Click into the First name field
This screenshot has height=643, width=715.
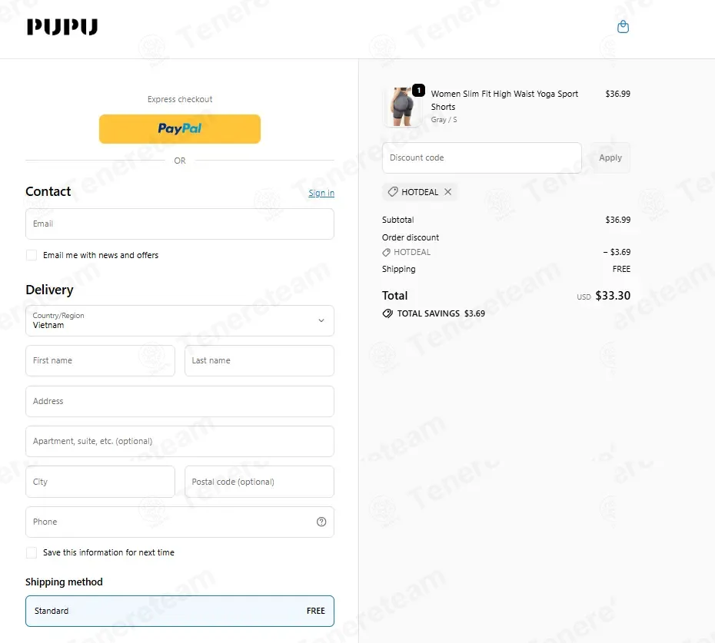(x=100, y=360)
